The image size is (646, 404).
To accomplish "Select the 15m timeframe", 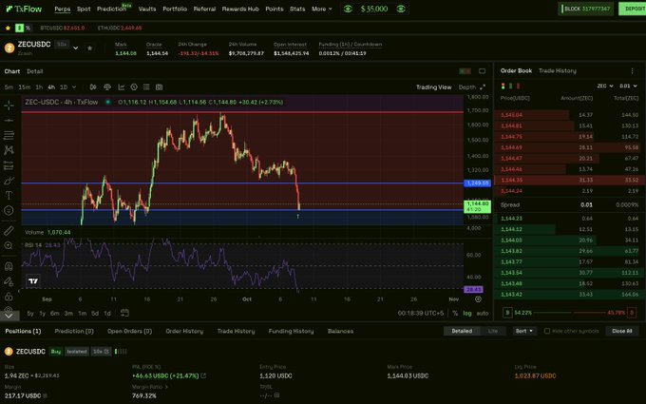I will point(25,87).
